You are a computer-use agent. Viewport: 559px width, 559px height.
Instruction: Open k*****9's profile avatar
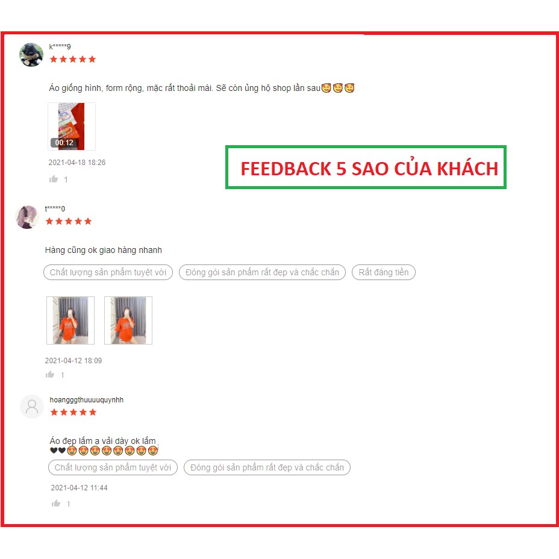[x=31, y=55]
